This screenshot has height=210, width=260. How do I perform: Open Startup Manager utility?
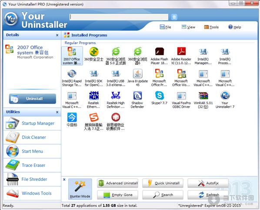click(x=32, y=123)
